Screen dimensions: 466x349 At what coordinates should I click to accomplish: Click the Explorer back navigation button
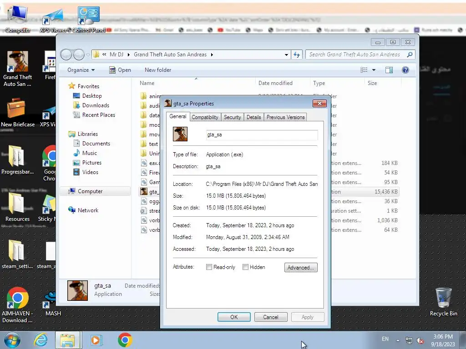point(66,55)
